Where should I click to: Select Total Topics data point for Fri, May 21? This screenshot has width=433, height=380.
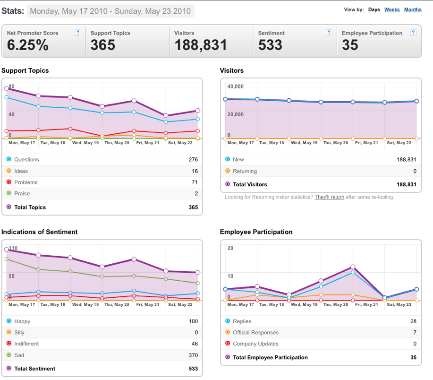pos(134,101)
